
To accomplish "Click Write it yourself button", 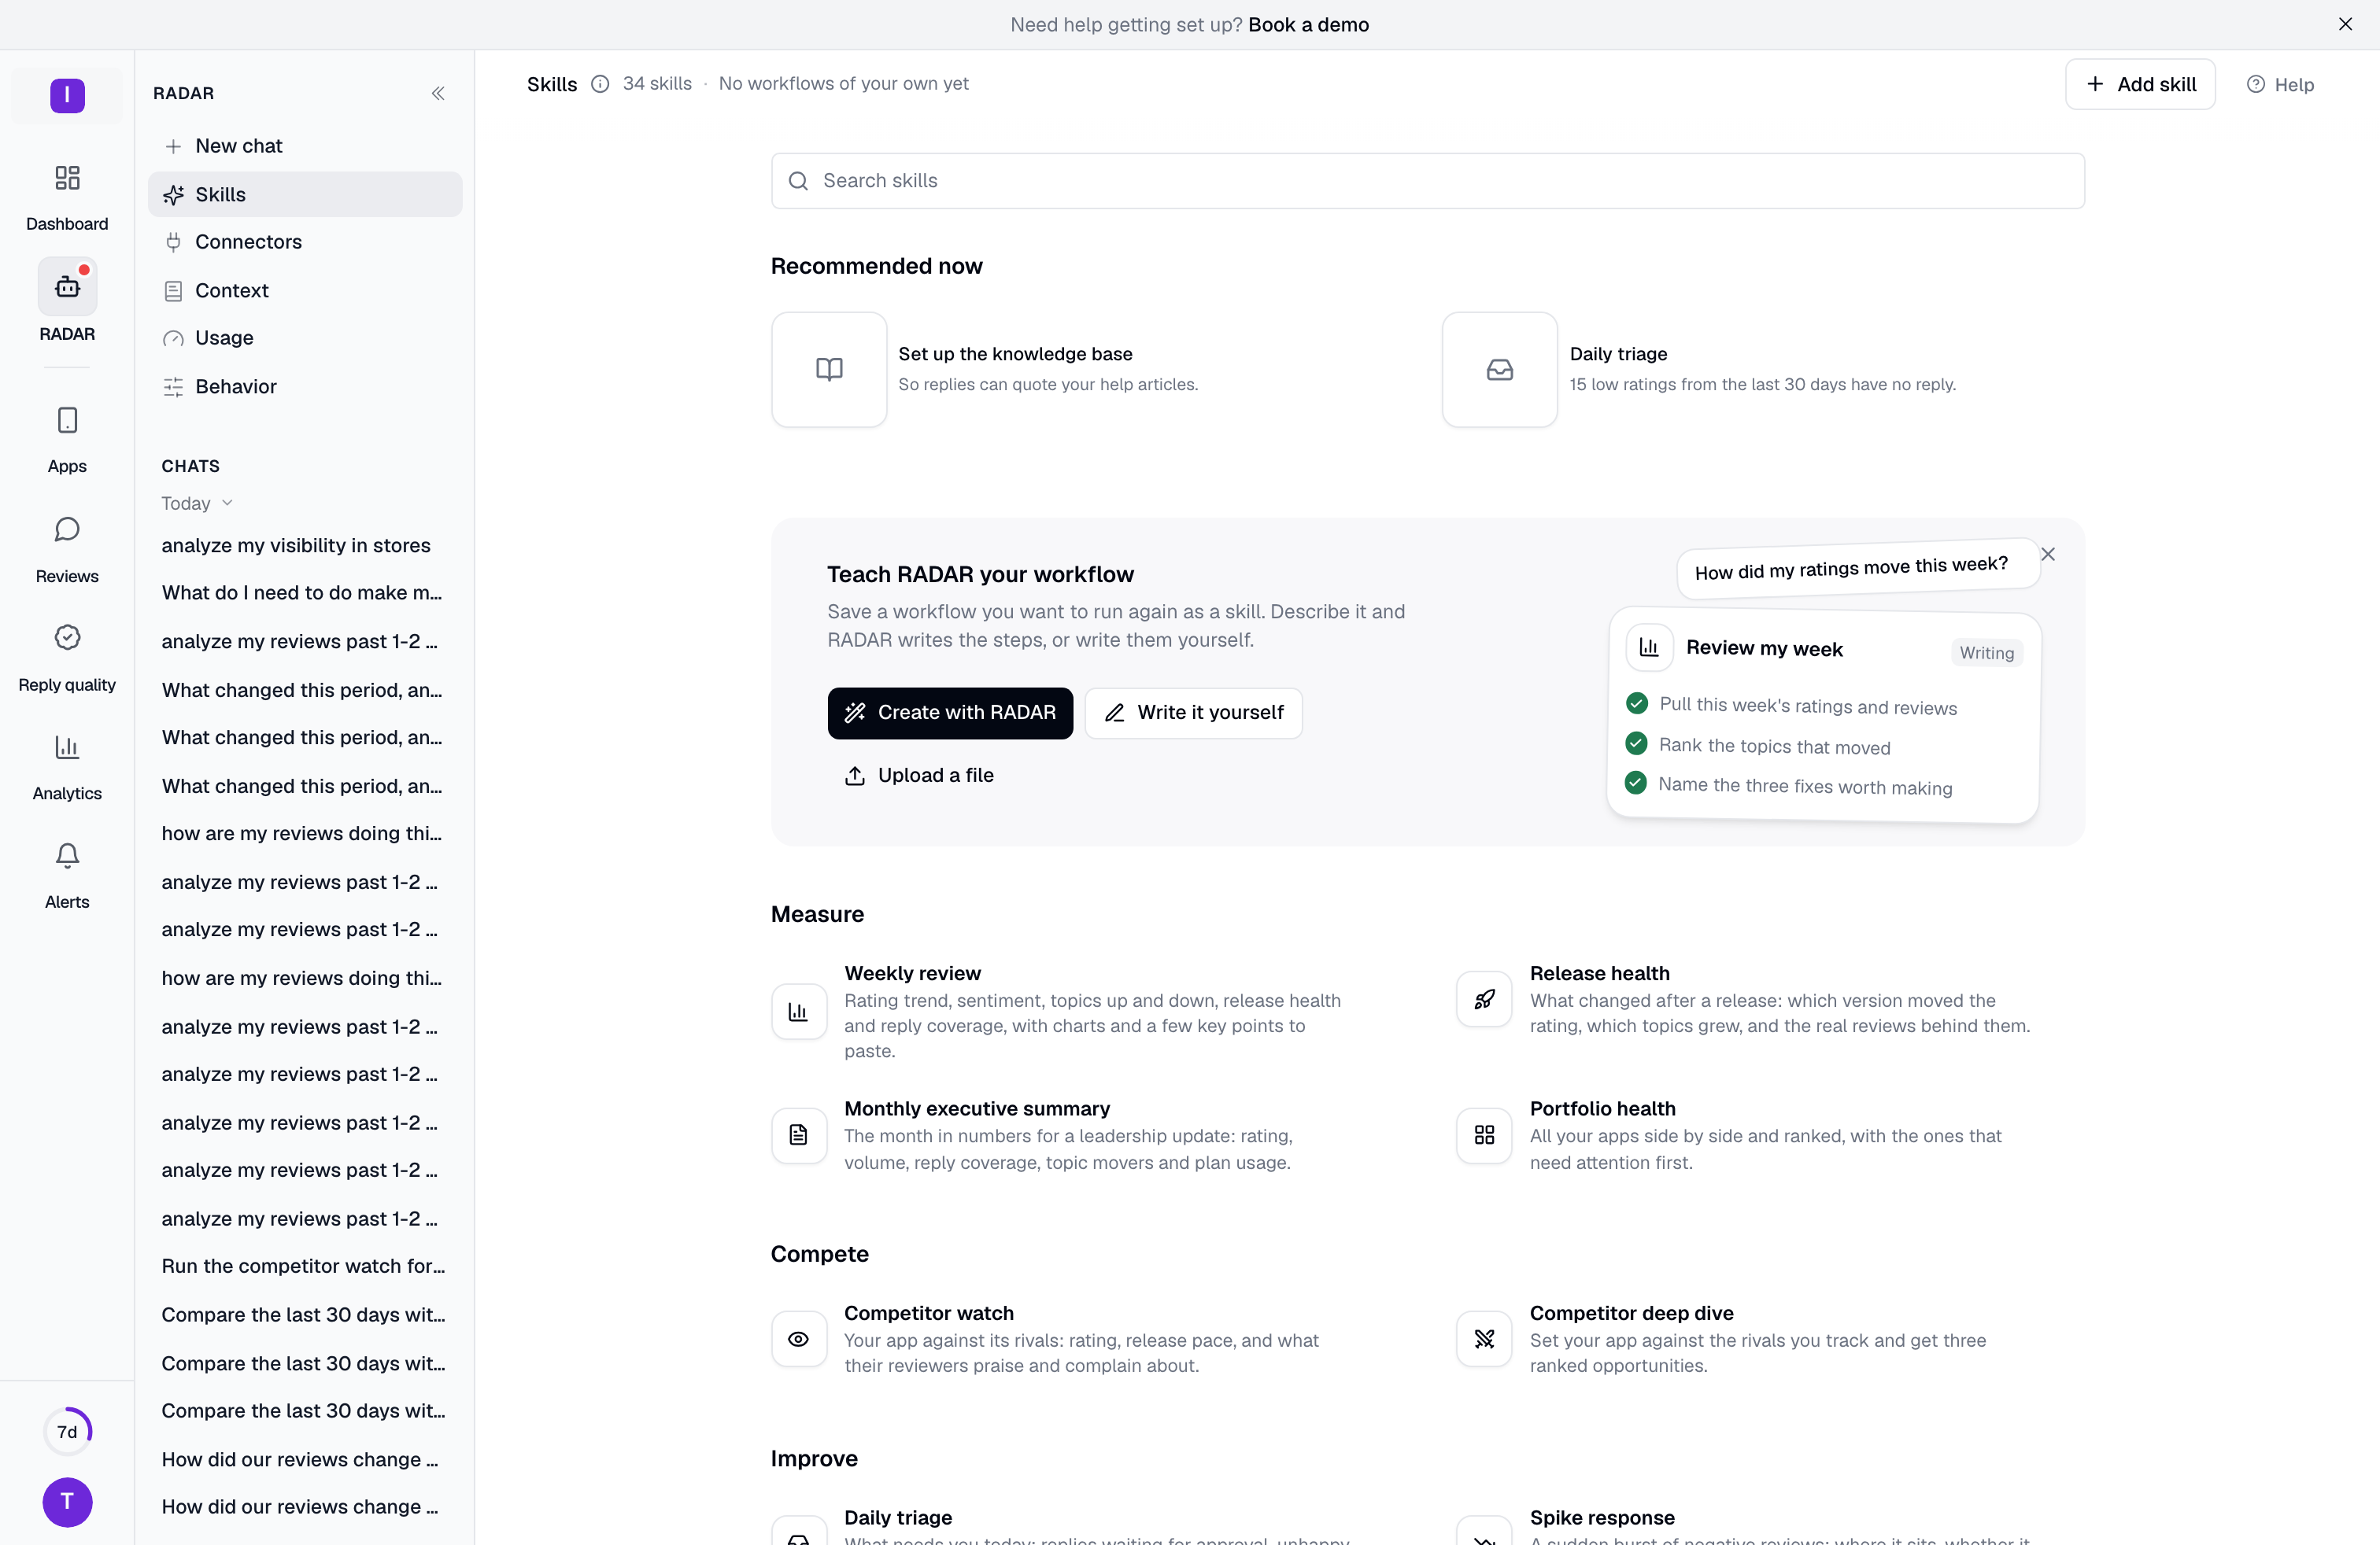I will pyautogui.click(x=1193, y=713).
